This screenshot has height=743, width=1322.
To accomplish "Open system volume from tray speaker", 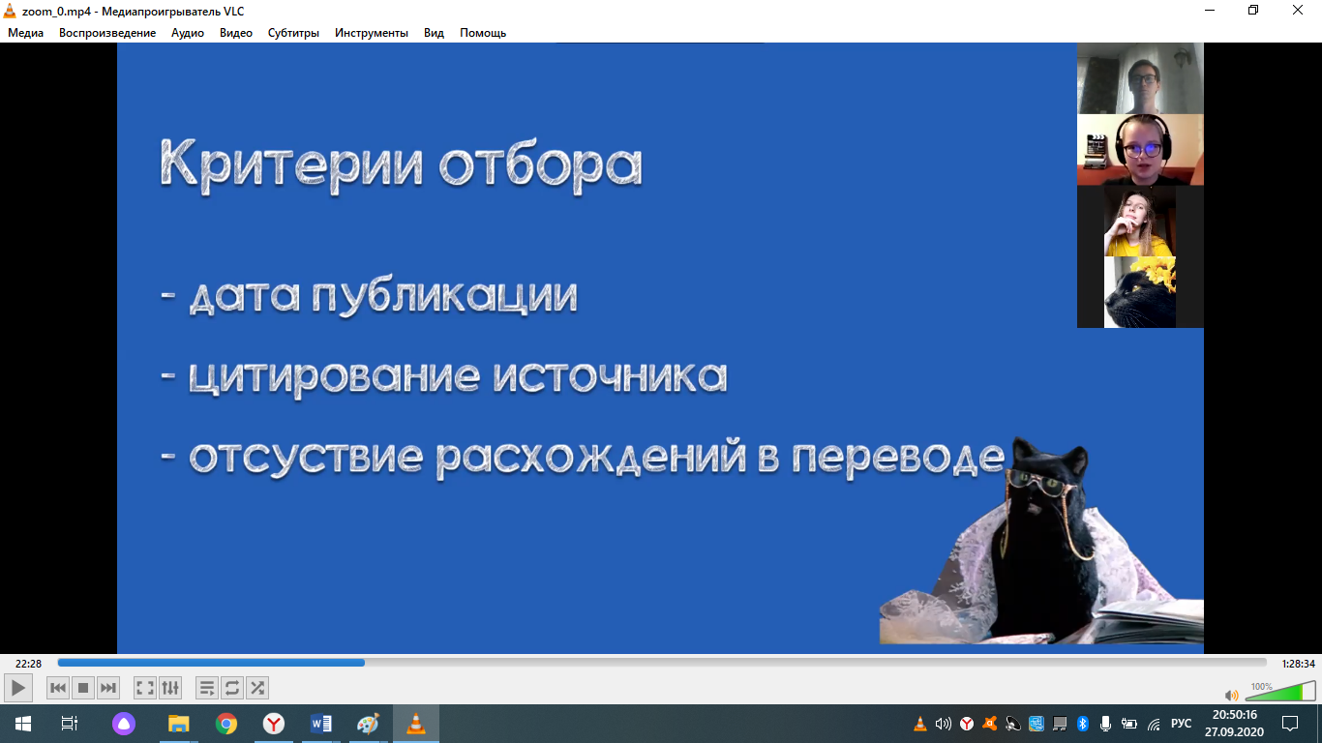I will click(944, 724).
